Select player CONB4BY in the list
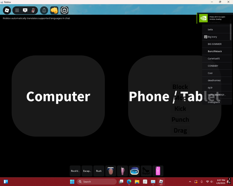This screenshot has width=233, height=186. pos(217,66)
